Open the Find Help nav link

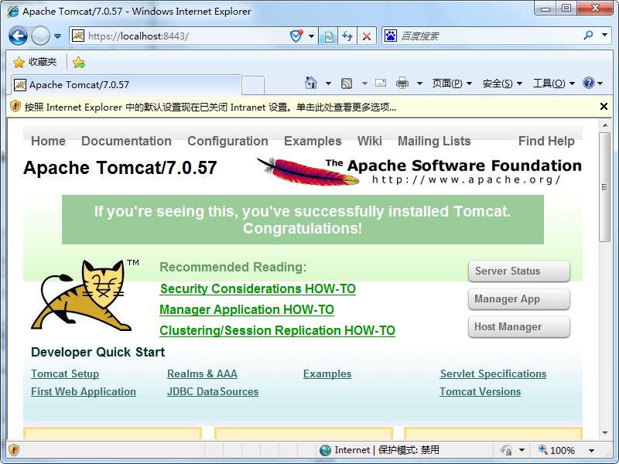[546, 141]
